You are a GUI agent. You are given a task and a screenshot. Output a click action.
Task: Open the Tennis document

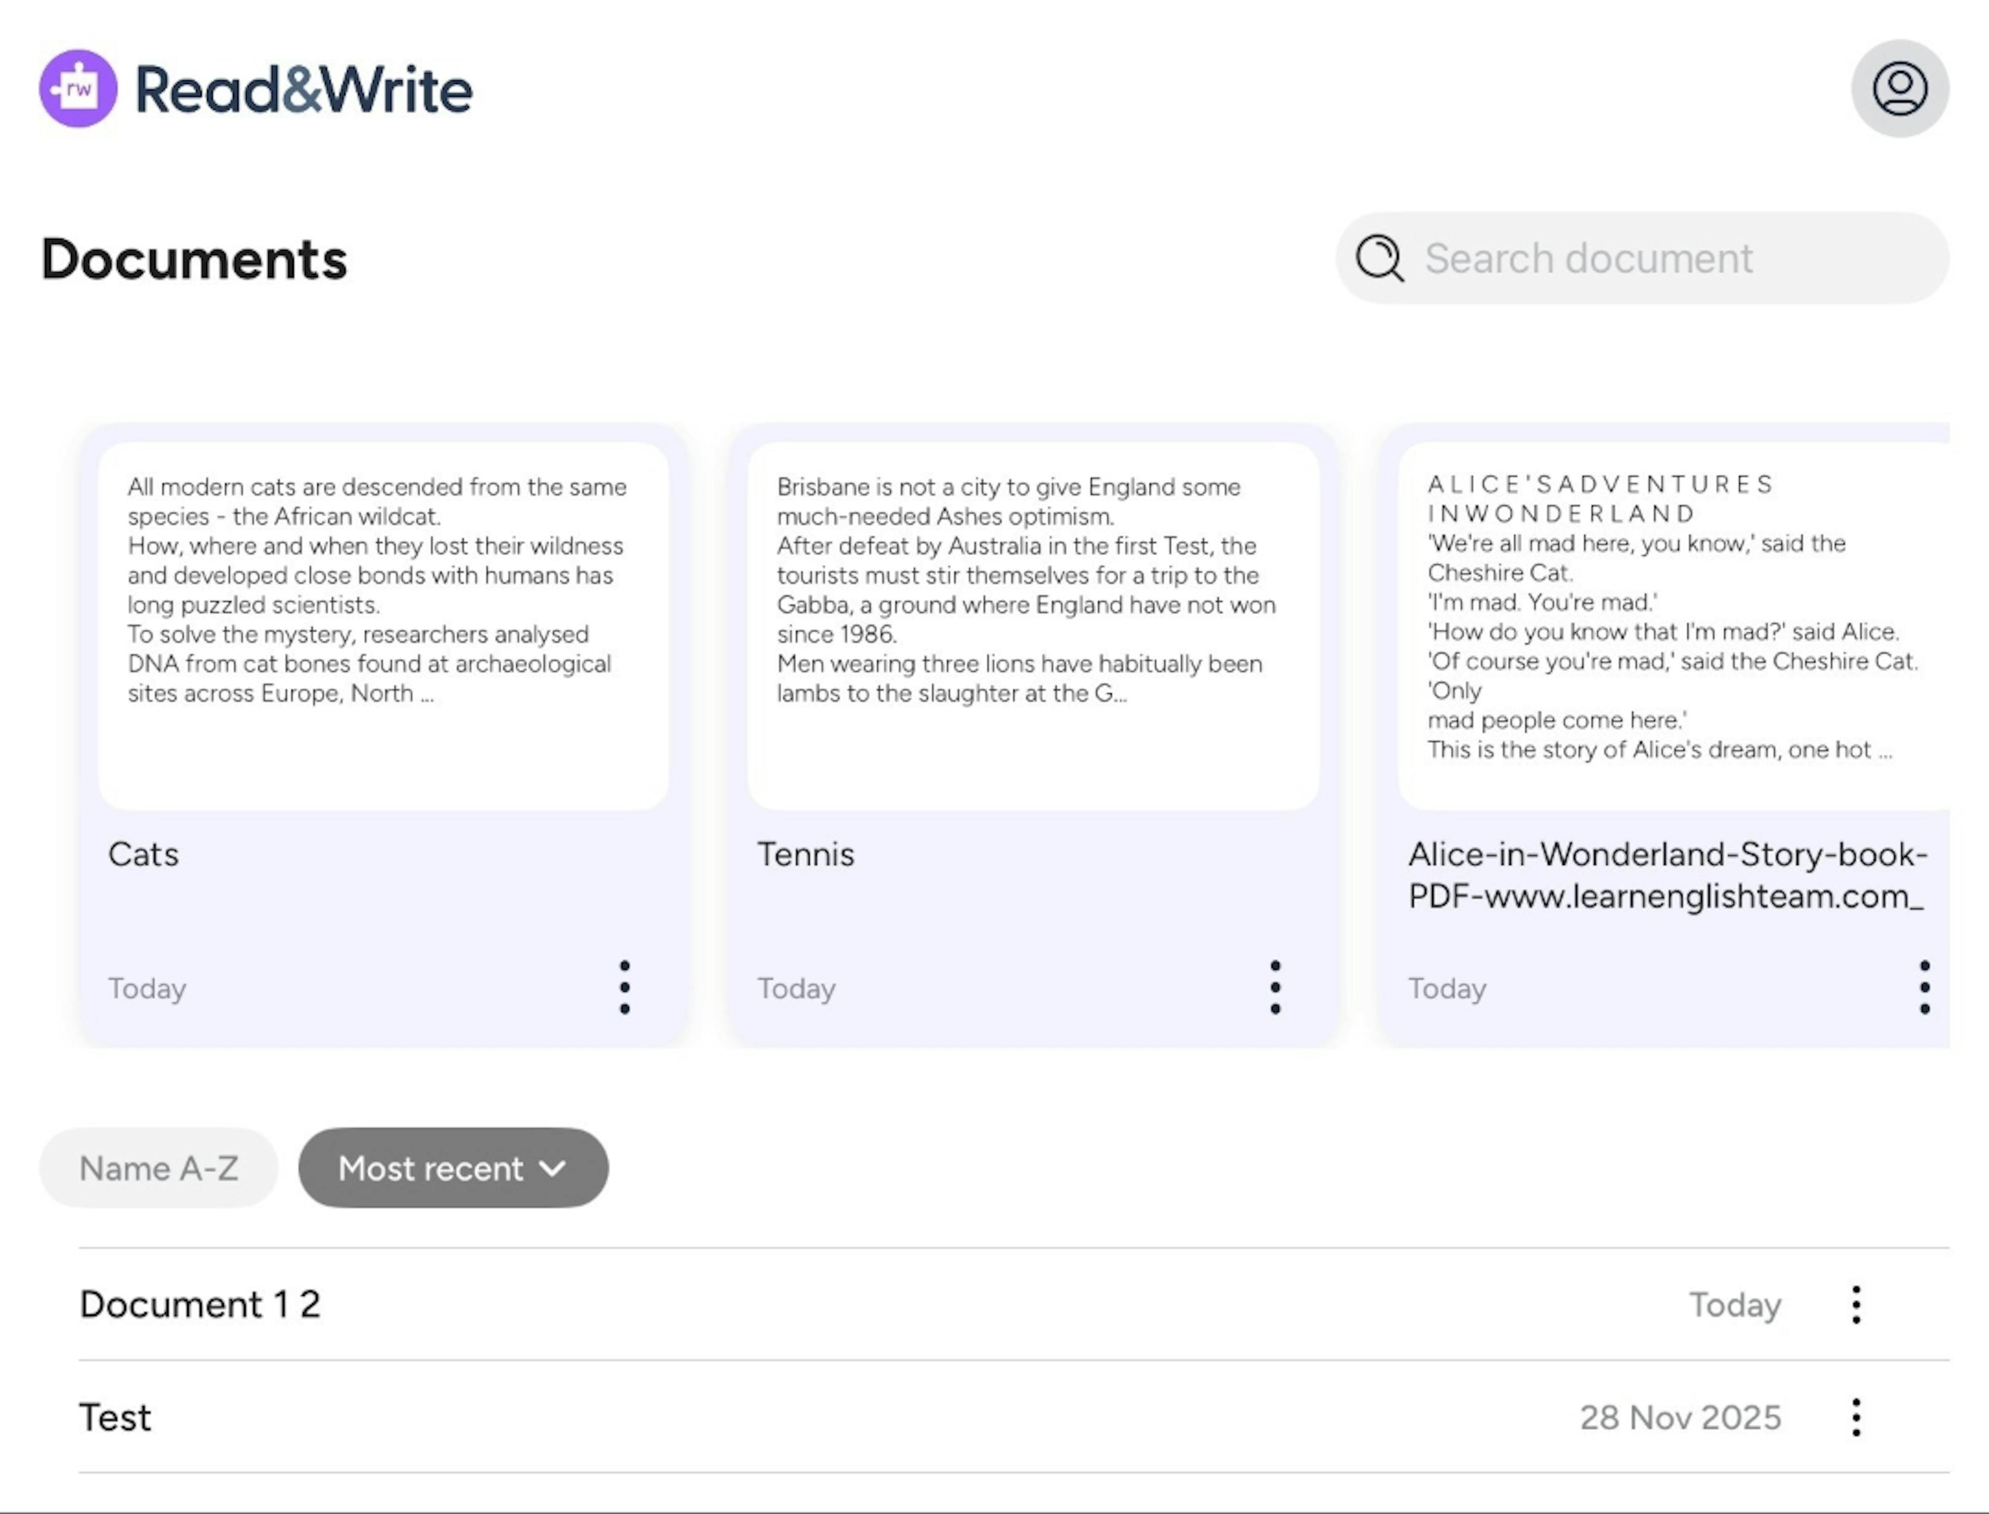coord(805,854)
